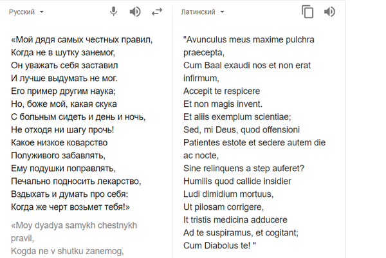Place cursor on line 'Когда не в шутку занемог'
The image size is (386, 258).
coord(64,53)
